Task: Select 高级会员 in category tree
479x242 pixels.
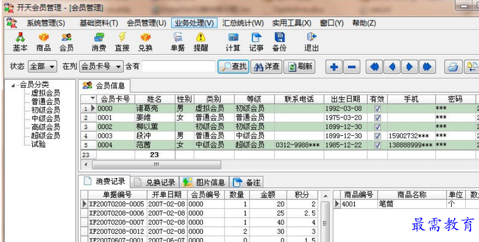Action: [x=45, y=127]
